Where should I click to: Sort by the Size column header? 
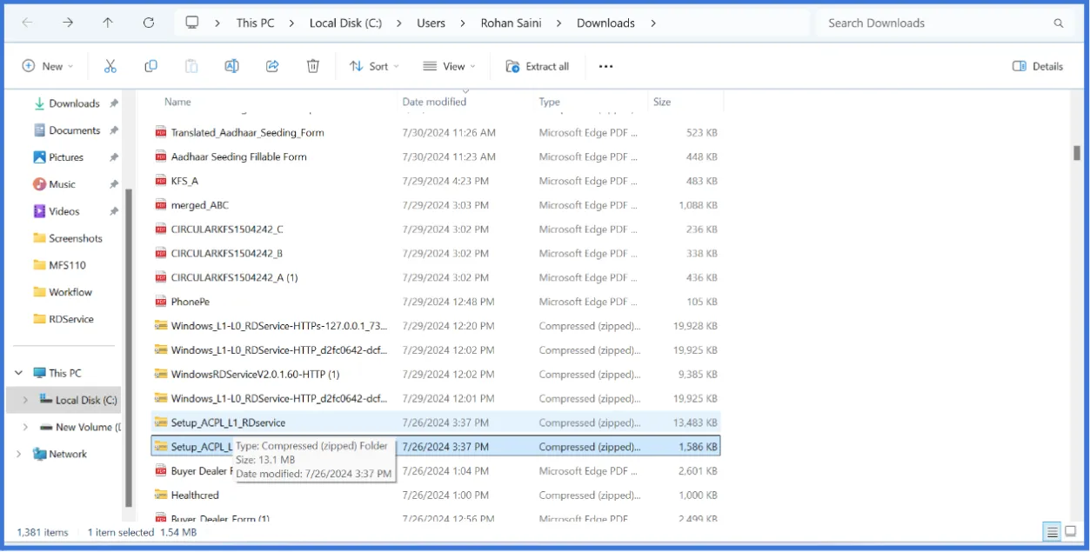662,102
